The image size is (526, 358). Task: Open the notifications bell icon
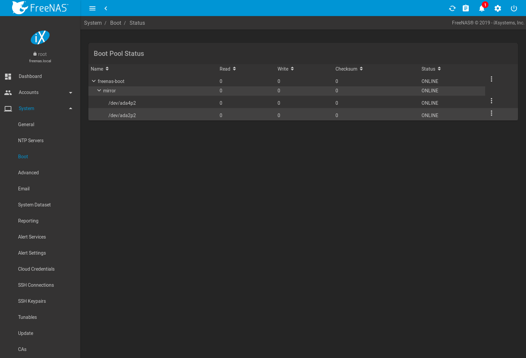pyautogui.click(x=481, y=8)
